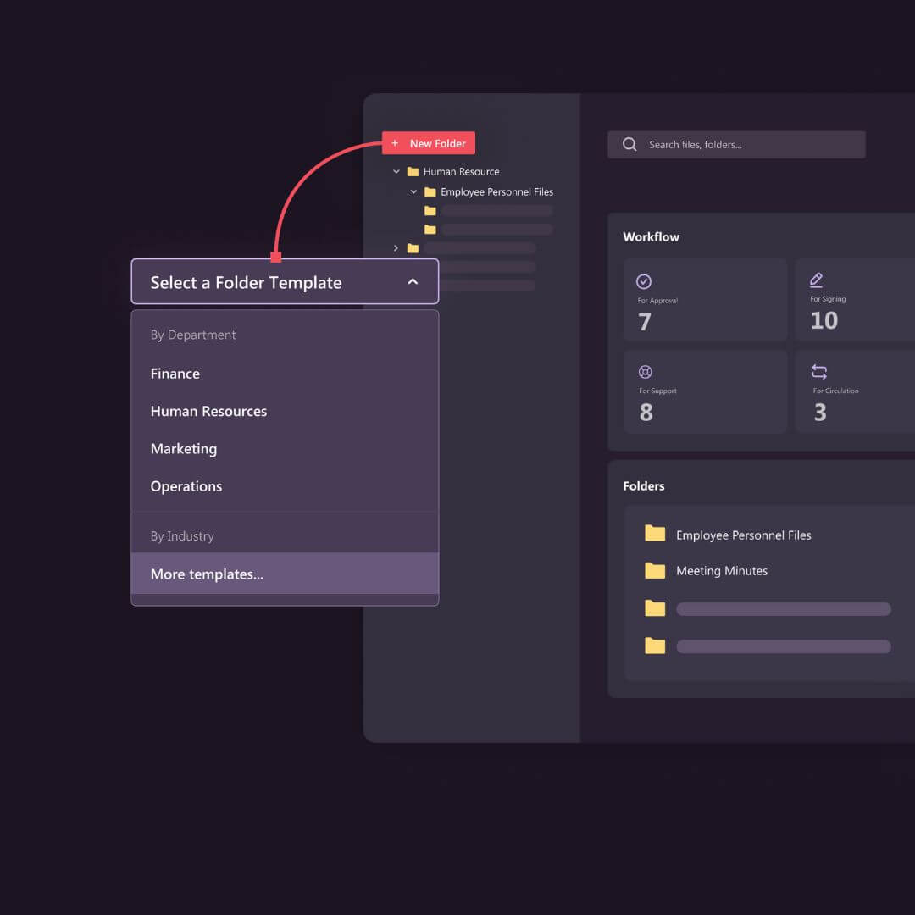Click the For Circulation arrows icon
Image resolution: width=915 pixels, height=915 pixels.
pyautogui.click(x=819, y=372)
